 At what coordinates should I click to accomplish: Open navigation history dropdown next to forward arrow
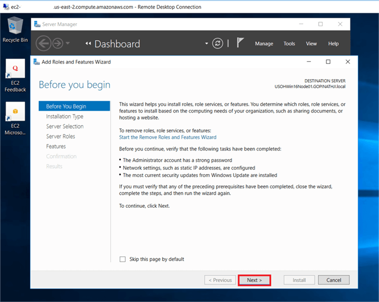pyautogui.click(x=68, y=43)
